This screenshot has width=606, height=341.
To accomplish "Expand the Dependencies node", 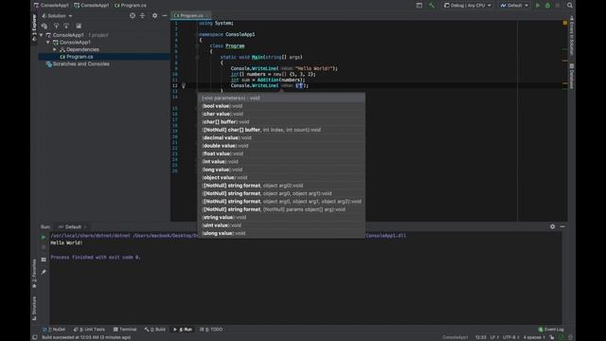I will pyautogui.click(x=55, y=49).
